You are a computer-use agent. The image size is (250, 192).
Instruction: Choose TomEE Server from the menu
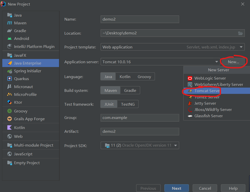217,97
